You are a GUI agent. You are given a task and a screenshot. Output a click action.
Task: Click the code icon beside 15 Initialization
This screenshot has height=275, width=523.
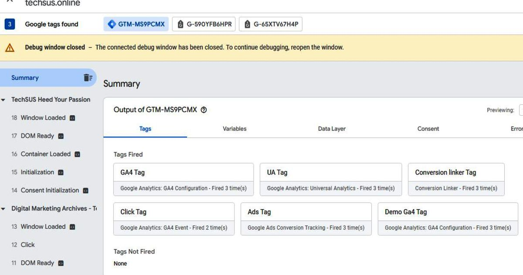61,172
